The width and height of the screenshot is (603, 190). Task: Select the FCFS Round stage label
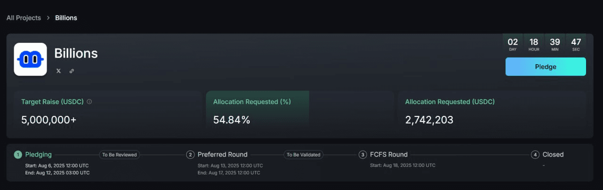pos(389,155)
